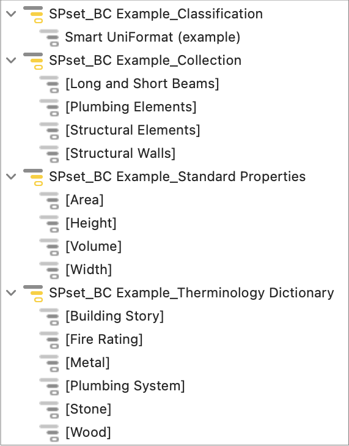Click the gray icon next to [Plumbing Elements]

coord(49,107)
